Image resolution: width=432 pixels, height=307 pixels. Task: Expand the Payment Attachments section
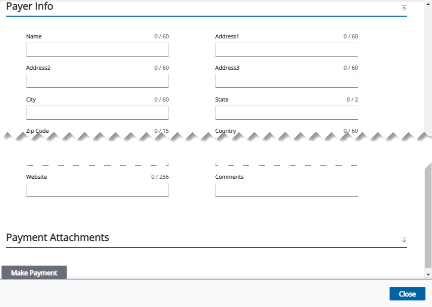tap(404, 239)
